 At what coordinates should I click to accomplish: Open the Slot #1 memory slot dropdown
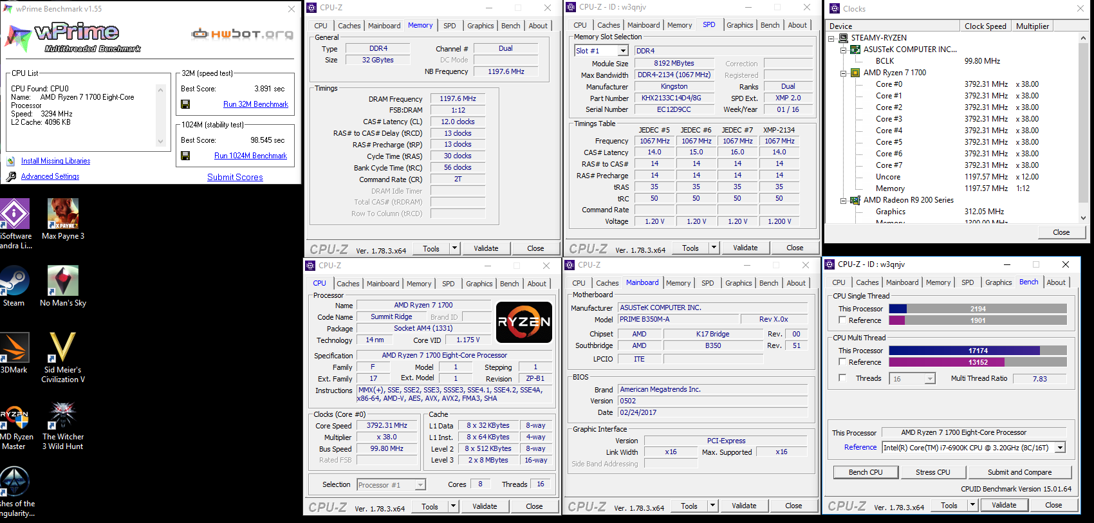coord(623,51)
